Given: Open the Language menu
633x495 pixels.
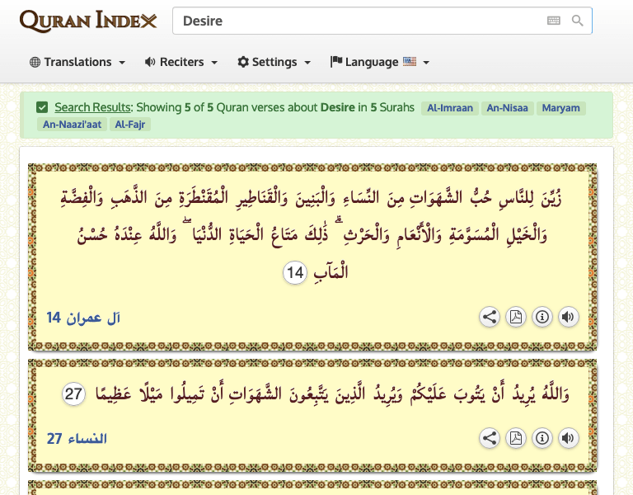Looking at the screenshot, I should coord(380,62).
